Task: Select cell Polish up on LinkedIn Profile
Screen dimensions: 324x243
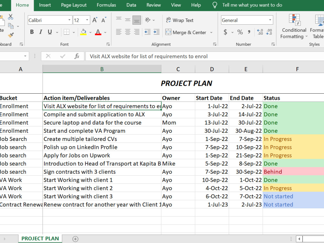Action: tap(102, 147)
